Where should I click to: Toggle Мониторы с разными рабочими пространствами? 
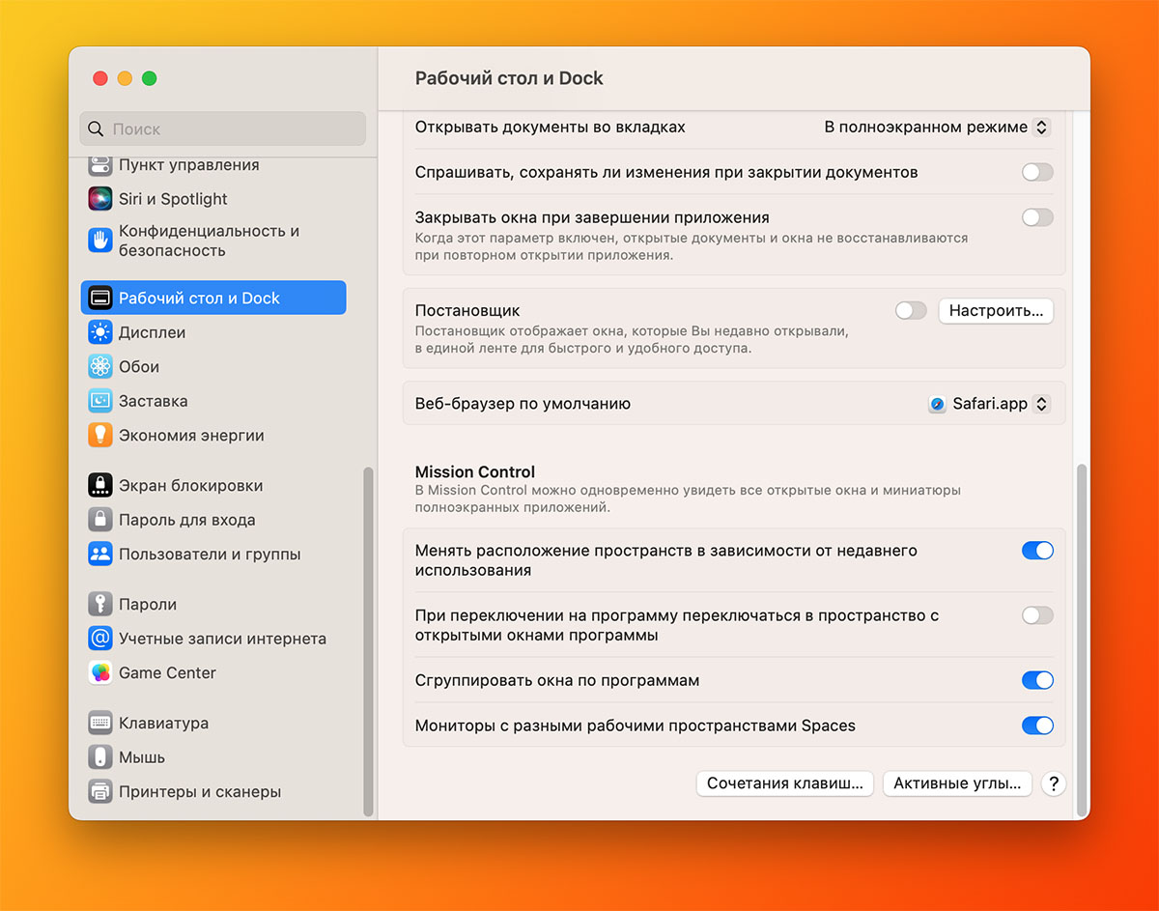pos(1037,726)
